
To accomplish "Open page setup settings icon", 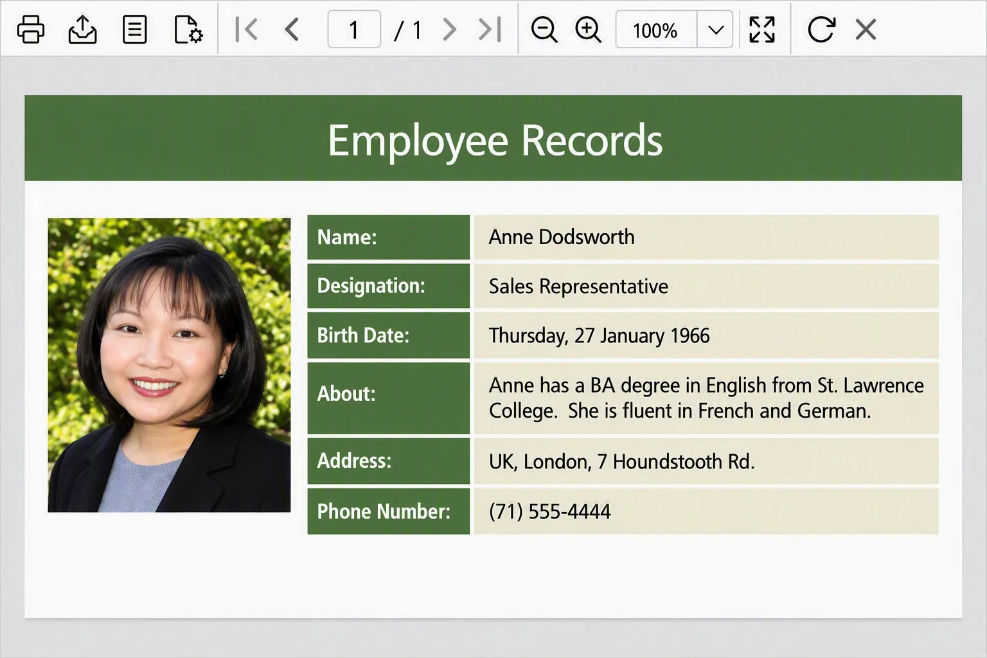I will [188, 30].
